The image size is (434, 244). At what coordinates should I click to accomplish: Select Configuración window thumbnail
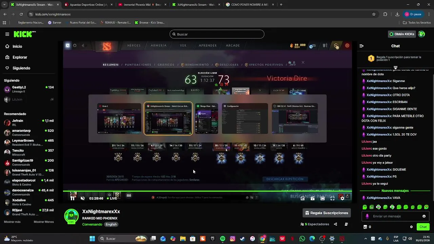coord(245,119)
